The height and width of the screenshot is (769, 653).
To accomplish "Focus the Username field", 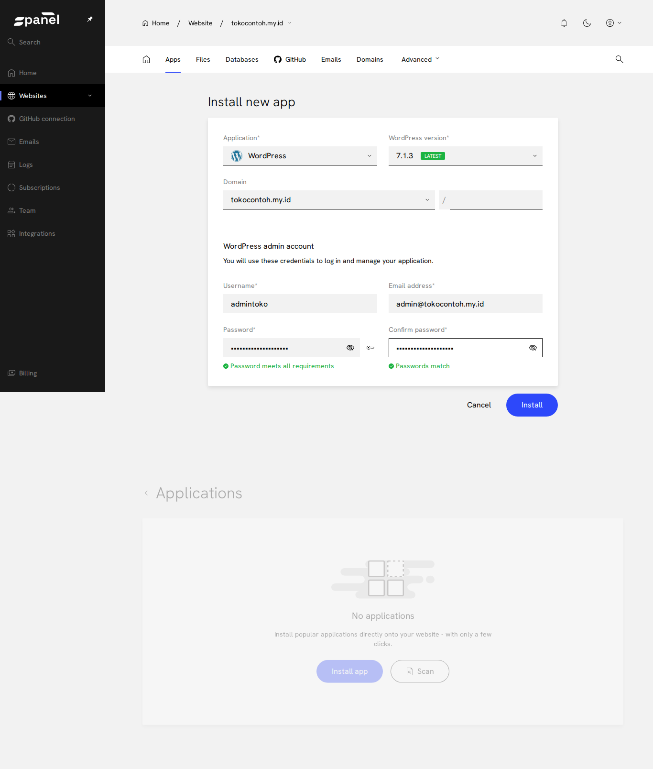I will [300, 304].
